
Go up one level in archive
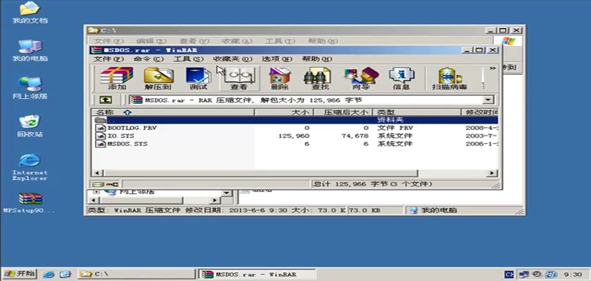[x=106, y=100]
